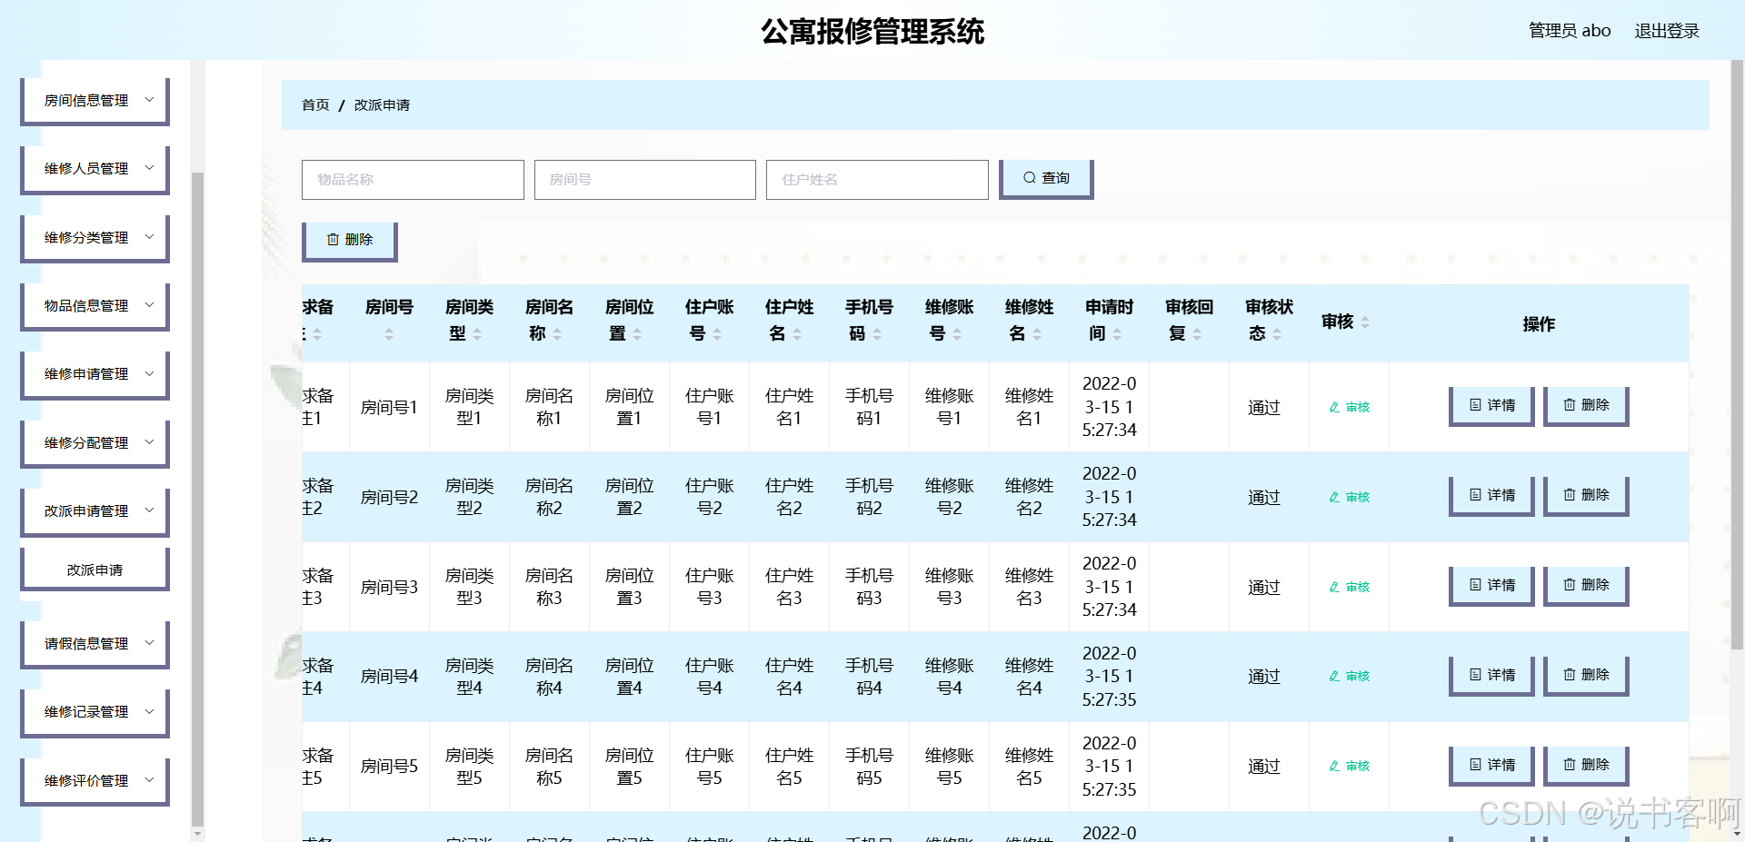Select the 房间类型3 cell
1745x842 pixels.
469,587
